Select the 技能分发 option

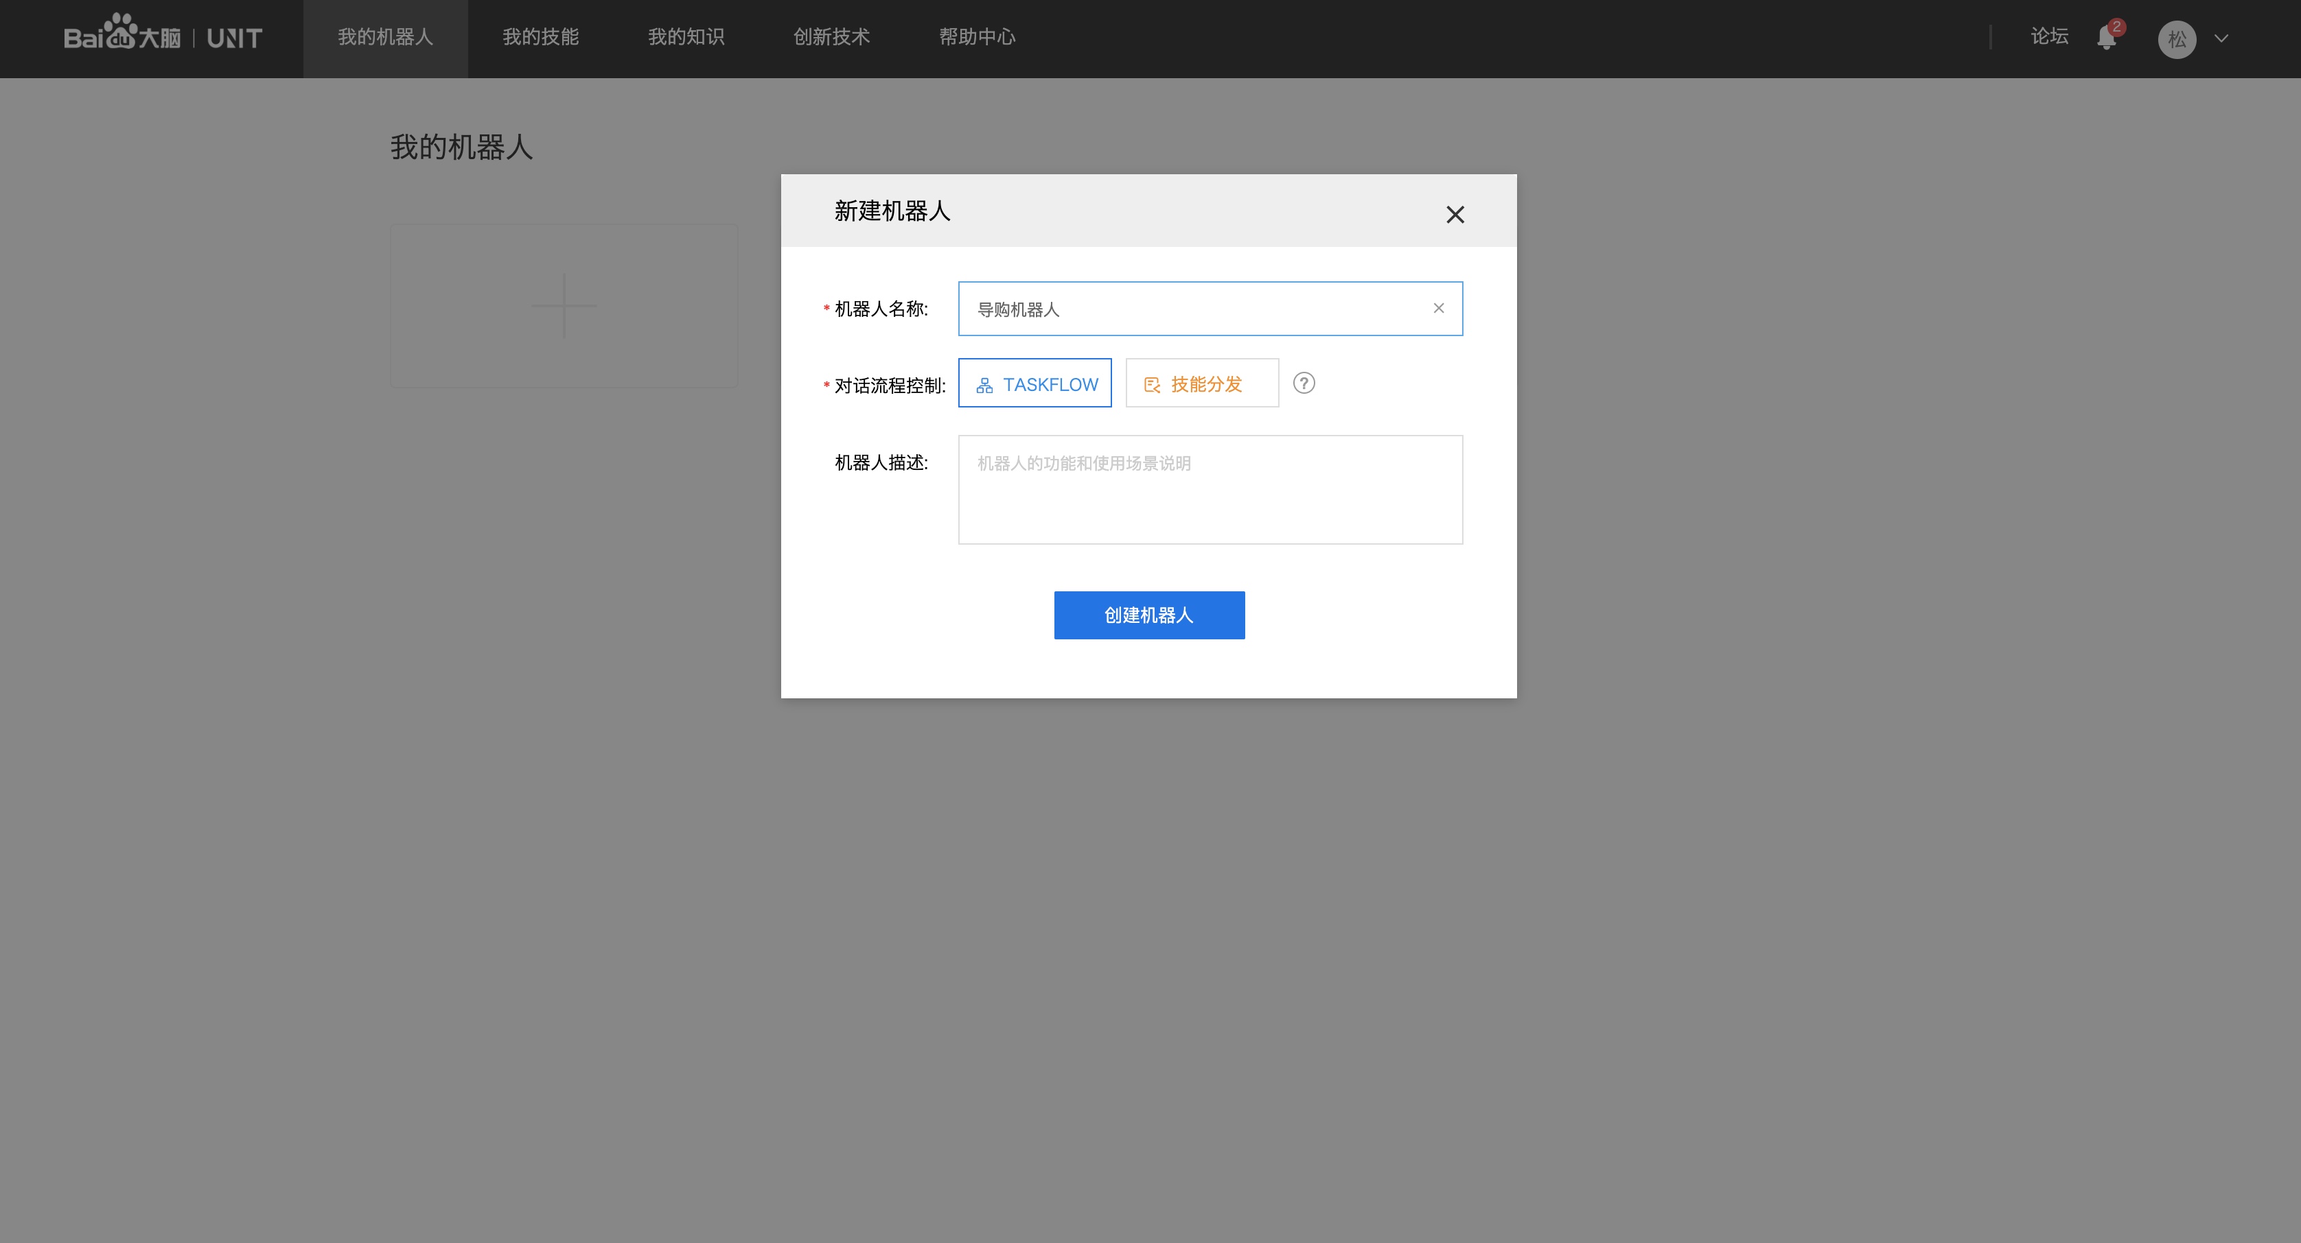tap(1202, 383)
